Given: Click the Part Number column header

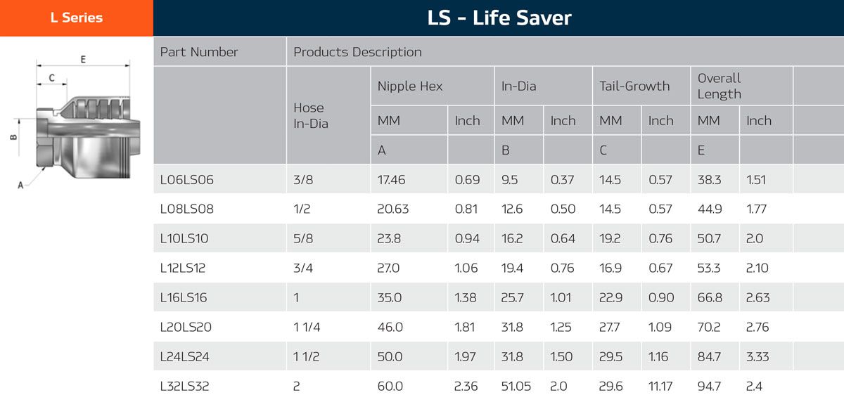Looking at the screenshot, I should point(199,52).
